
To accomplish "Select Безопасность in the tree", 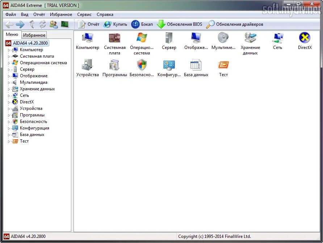I will click(33, 122).
